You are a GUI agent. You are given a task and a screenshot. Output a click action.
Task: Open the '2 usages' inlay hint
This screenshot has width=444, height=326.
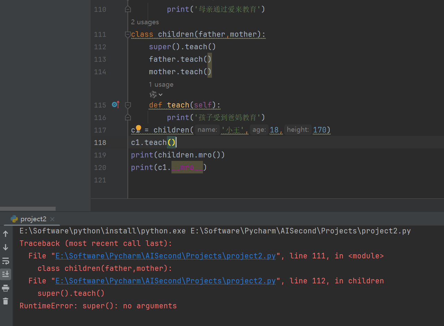[145, 22]
